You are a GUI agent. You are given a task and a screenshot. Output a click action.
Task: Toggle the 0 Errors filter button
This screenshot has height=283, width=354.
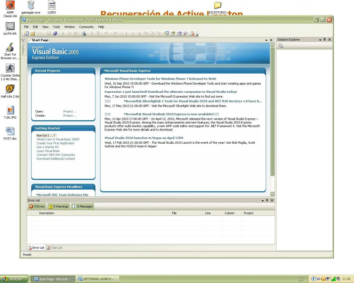point(37,206)
